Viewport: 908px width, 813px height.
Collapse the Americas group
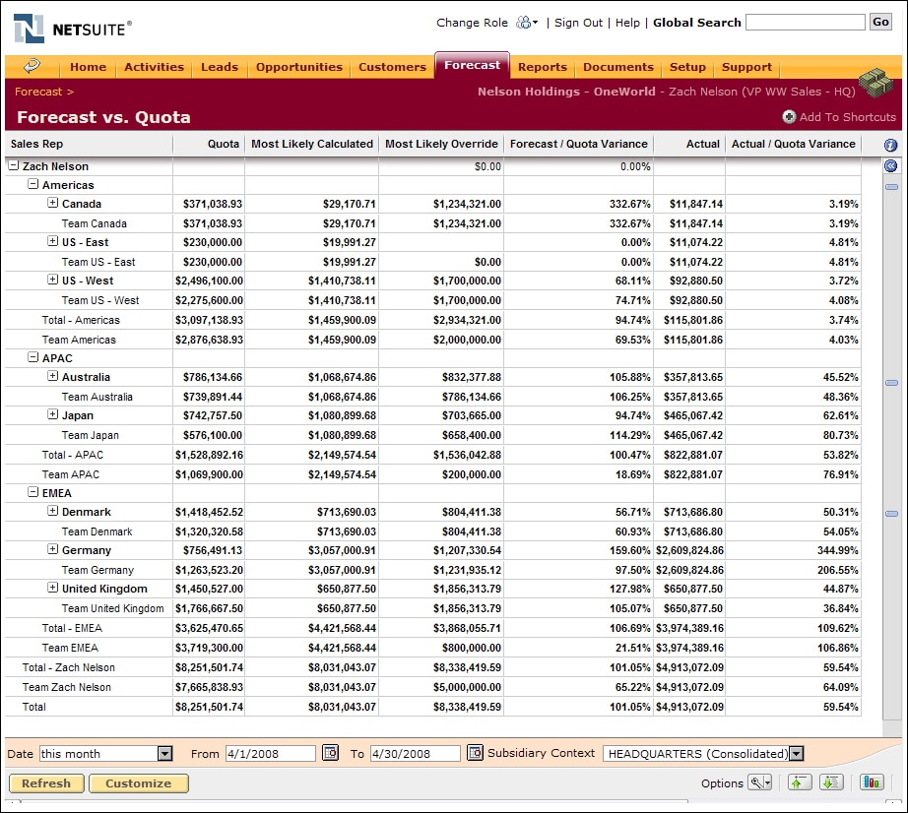point(33,184)
